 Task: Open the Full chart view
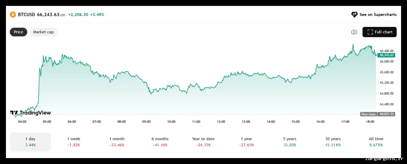click(x=379, y=32)
